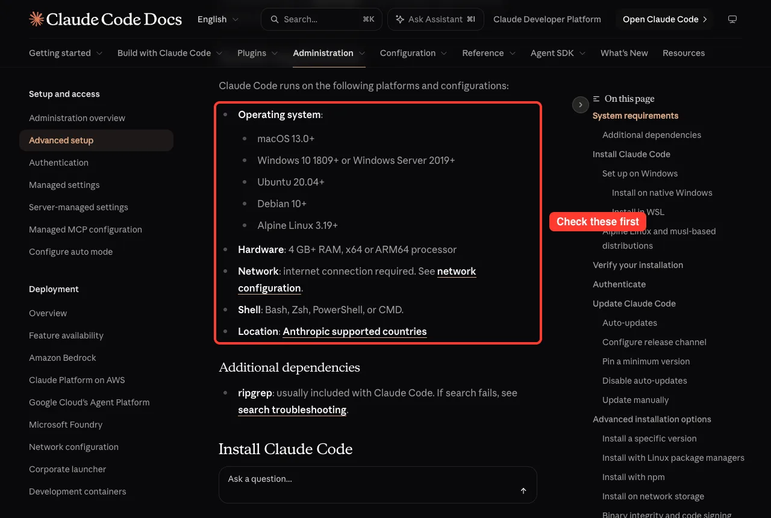This screenshot has width=771, height=518.
Task: Open the Resources nav item
Action: [684, 53]
